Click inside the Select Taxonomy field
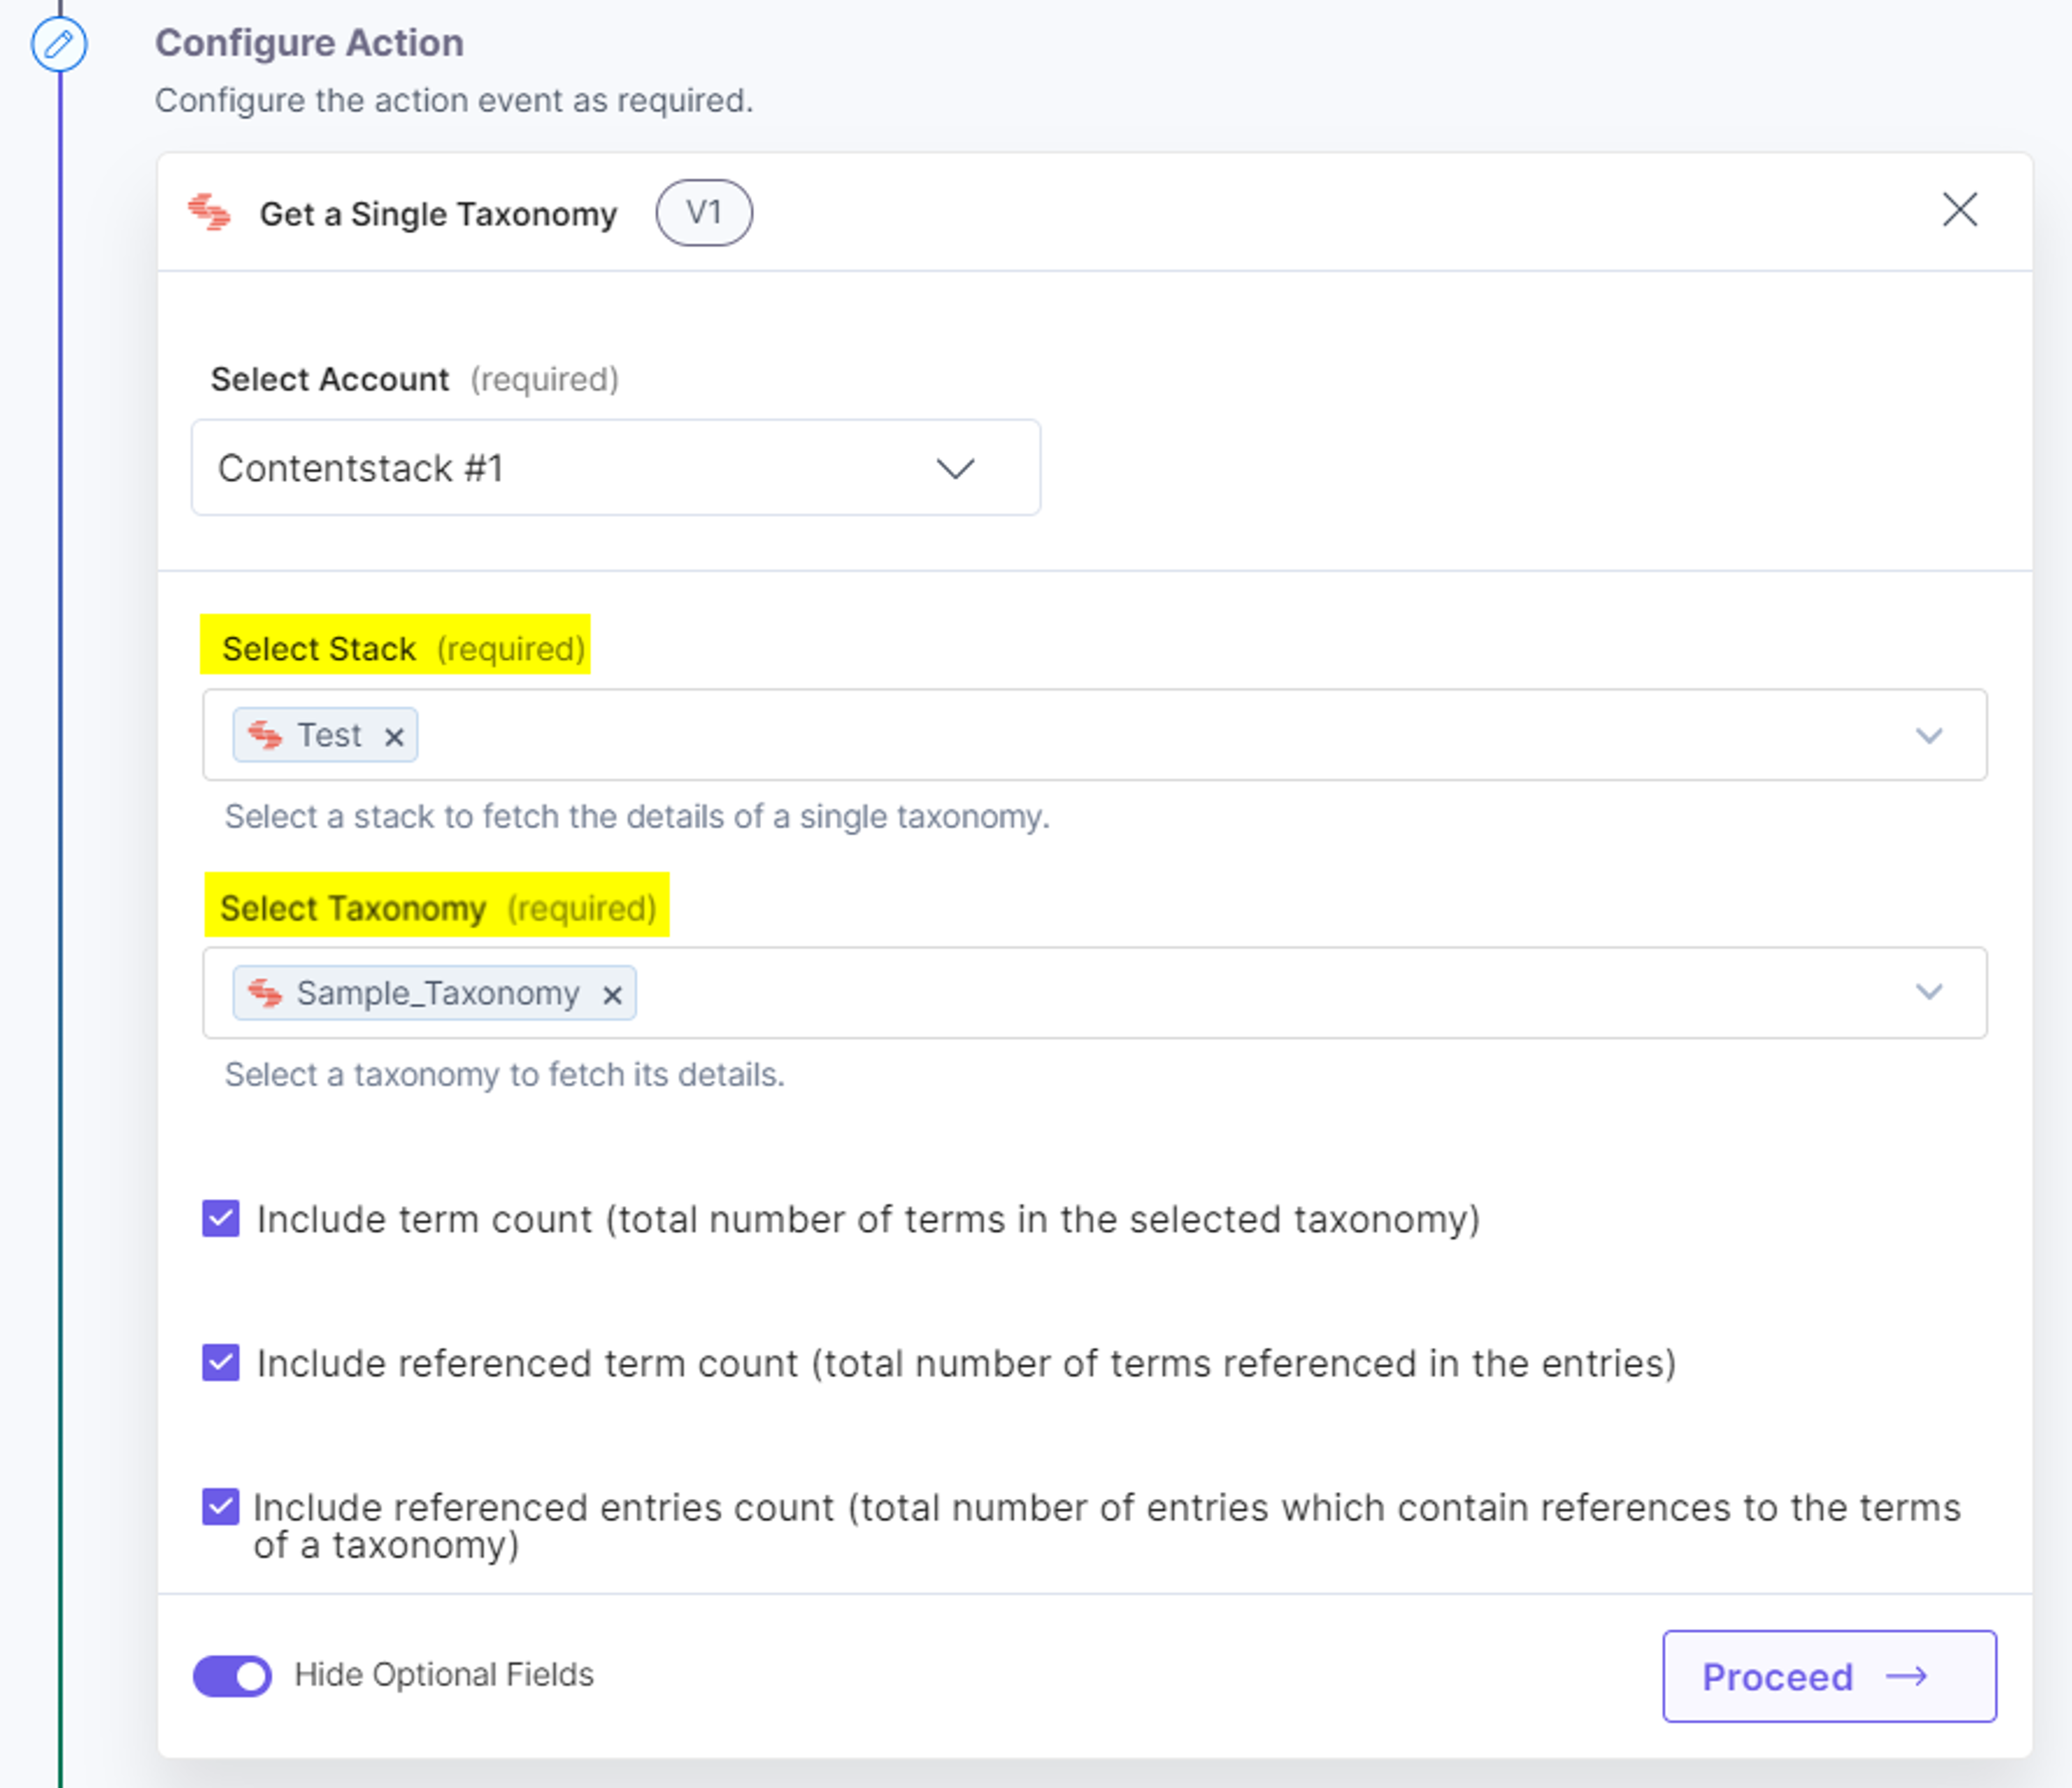Viewport: 2072px width, 1788px height. click(1094, 993)
